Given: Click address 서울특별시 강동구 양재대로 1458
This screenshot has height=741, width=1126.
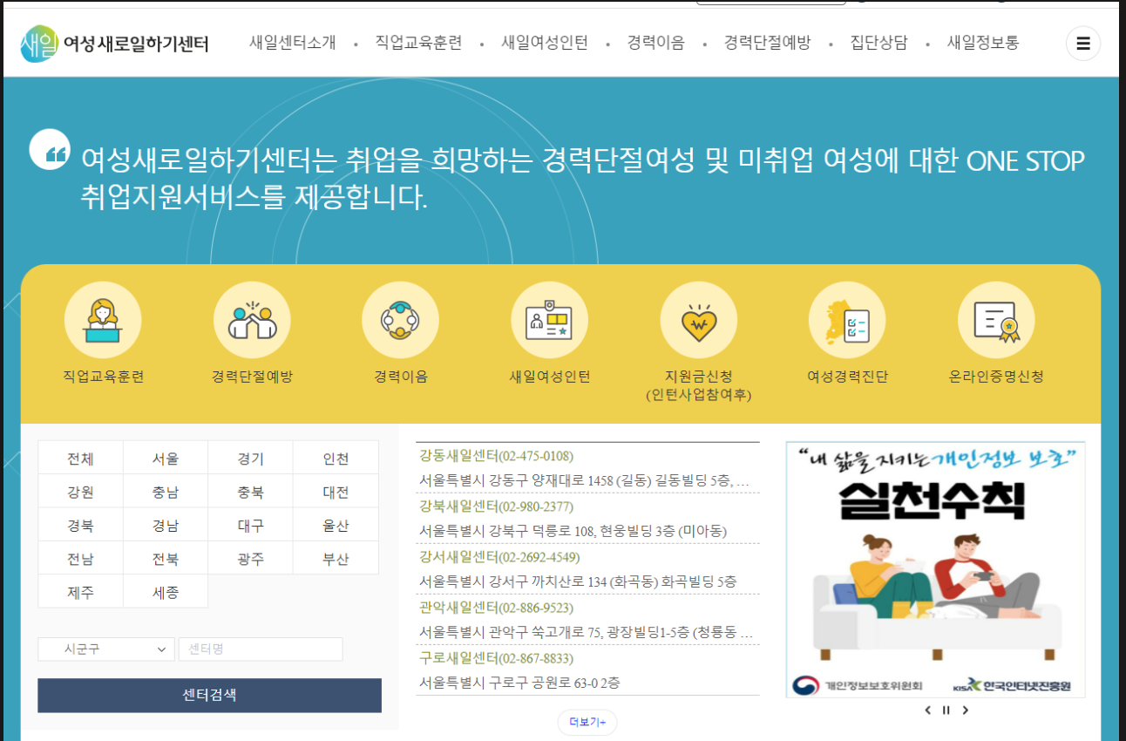Looking at the screenshot, I should tap(584, 480).
